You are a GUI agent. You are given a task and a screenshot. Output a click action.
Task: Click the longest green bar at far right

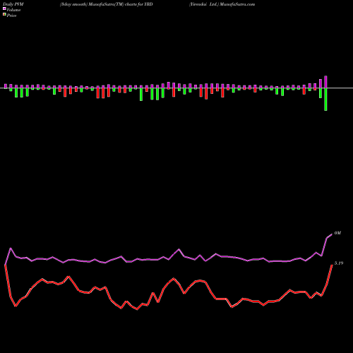tap(325, 100)
